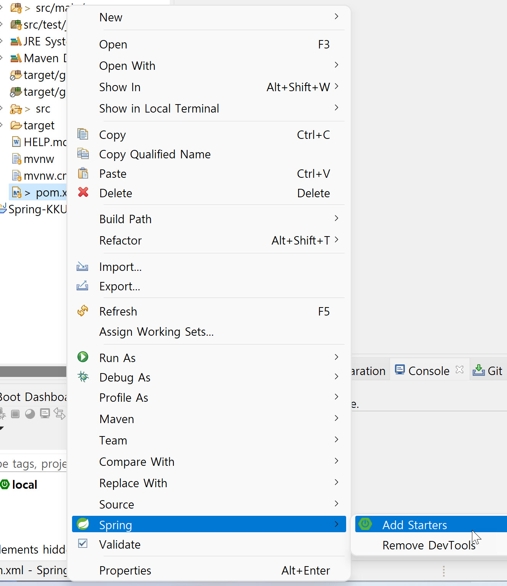Click the Console tab monitor icon
507x586 pixels.
tap(400, 370)
